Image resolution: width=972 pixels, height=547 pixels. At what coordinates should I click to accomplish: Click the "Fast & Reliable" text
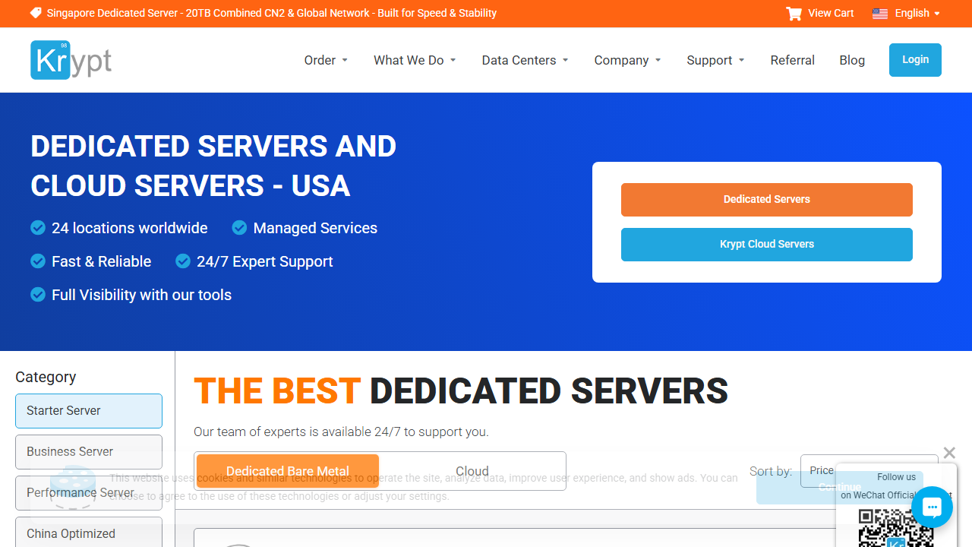click(102, 261)
